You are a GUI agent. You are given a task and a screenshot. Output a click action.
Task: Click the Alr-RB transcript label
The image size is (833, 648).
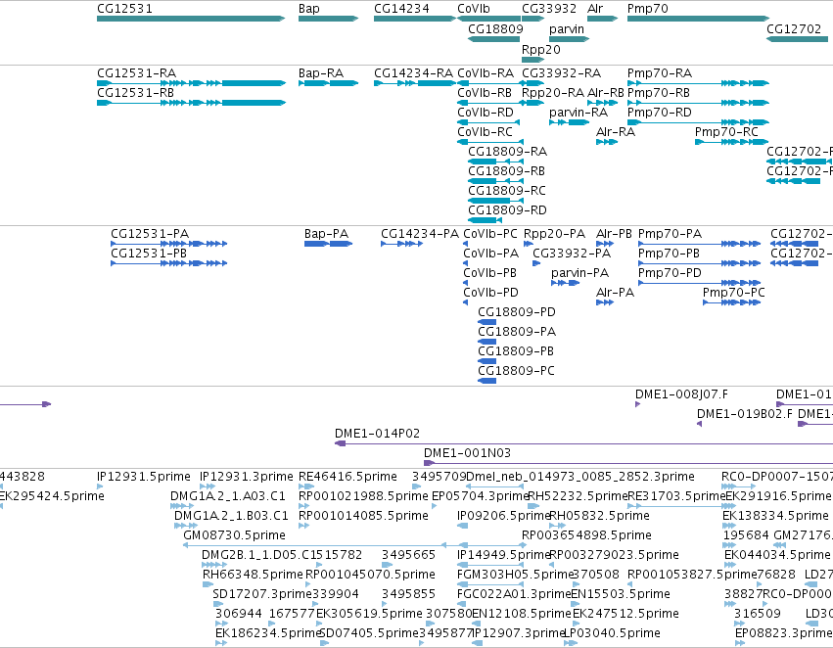tap(606, 92)
